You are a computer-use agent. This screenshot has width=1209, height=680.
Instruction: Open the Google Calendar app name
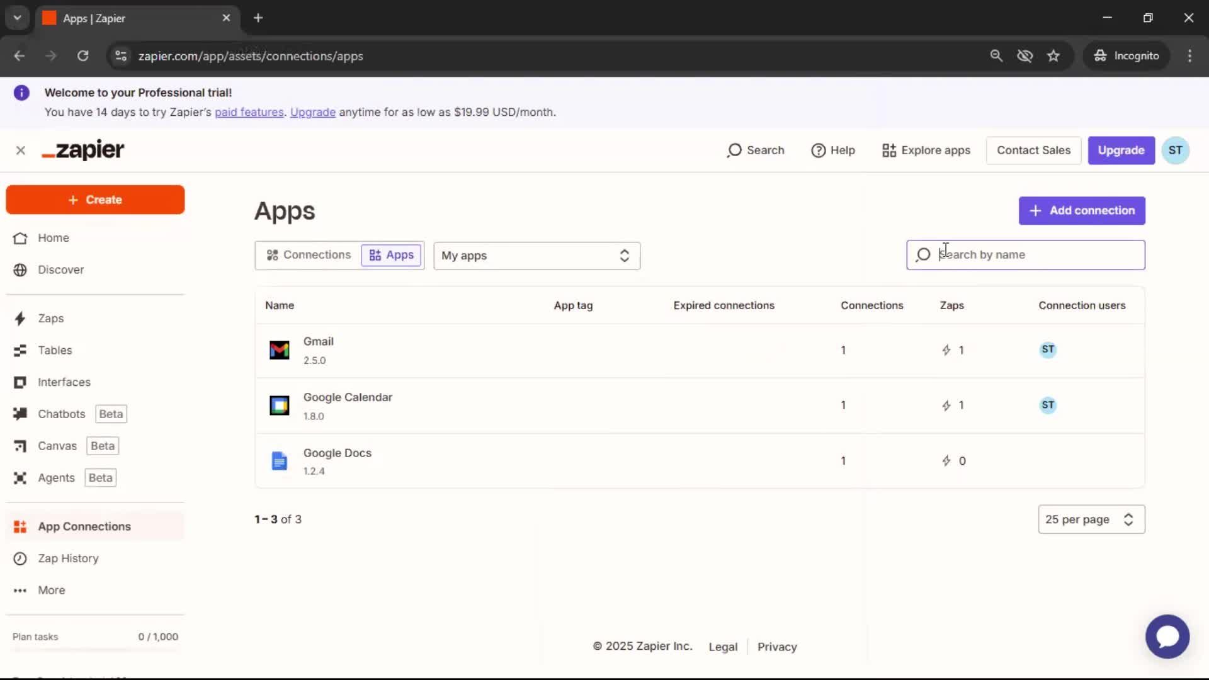coord(348,397)
